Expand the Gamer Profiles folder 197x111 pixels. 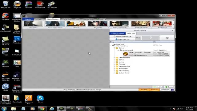click(x=114, y=58)
